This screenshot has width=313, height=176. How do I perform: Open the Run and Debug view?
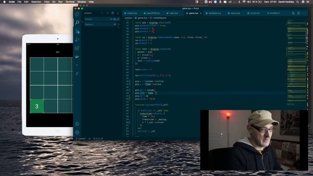click(x=77, y=40)
